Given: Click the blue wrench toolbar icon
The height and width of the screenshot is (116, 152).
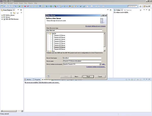Looking at the screenshot, I should [15, 6].
